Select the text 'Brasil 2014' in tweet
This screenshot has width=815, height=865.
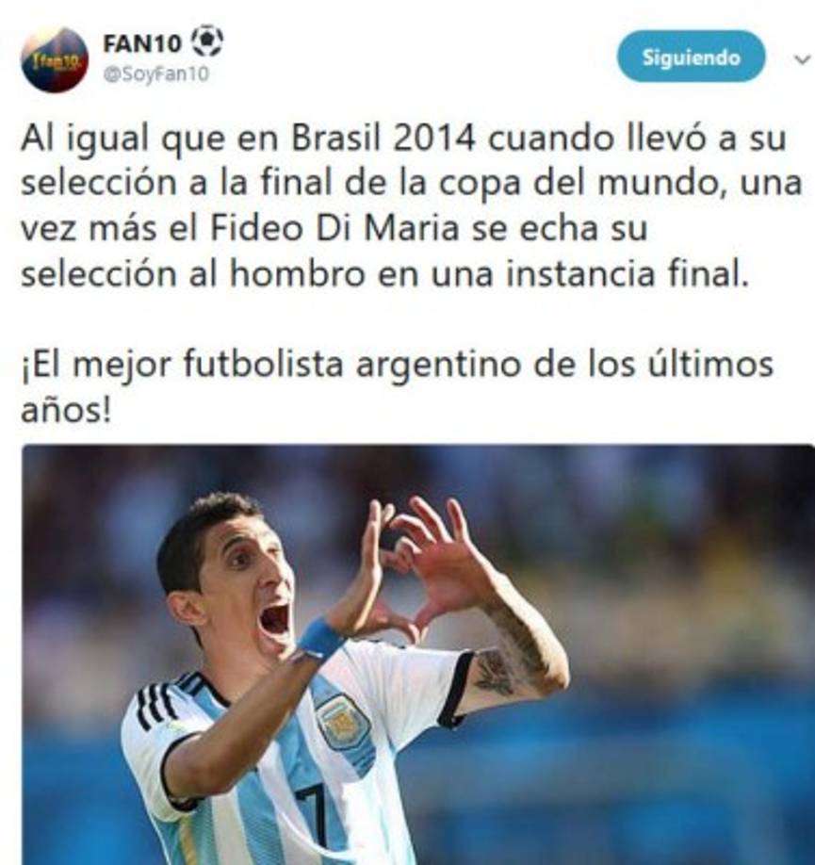383,139
